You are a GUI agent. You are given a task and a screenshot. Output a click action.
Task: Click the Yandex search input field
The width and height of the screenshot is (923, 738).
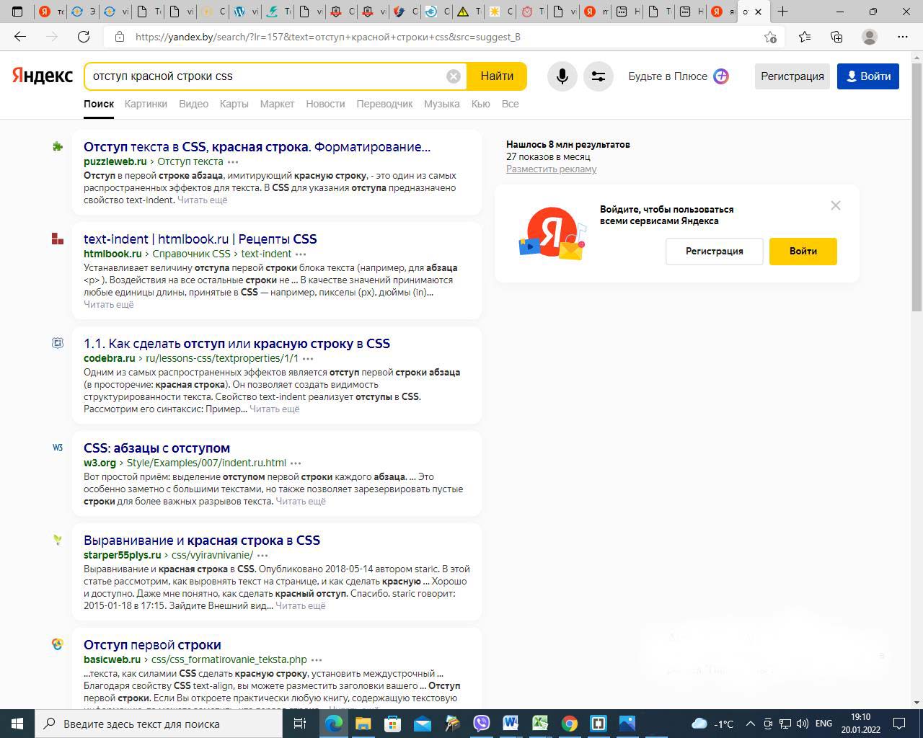(267, 76)
